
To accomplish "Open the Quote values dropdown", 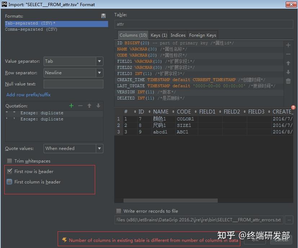I will tap(100, 149).
